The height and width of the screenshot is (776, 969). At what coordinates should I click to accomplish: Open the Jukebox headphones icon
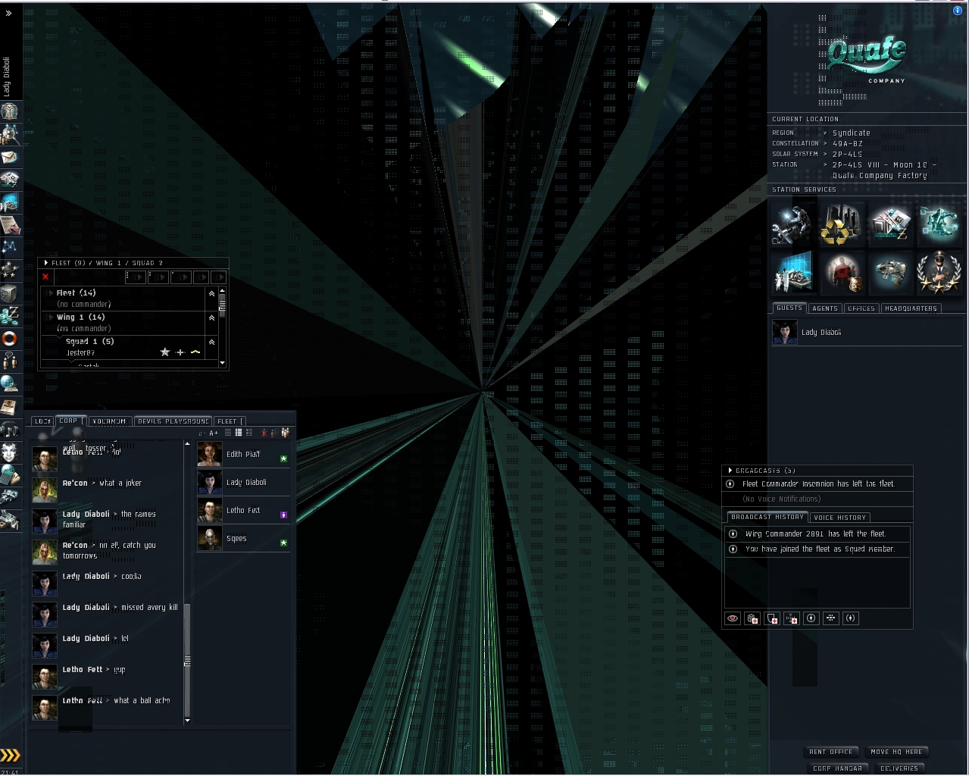tap(10, 429)
